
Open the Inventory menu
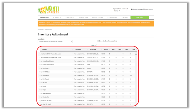[83, 18]
